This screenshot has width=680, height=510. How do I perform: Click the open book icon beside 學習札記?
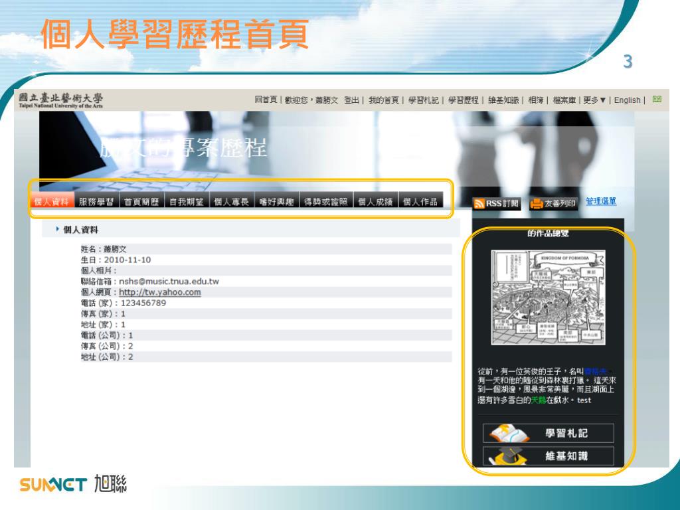509,433
